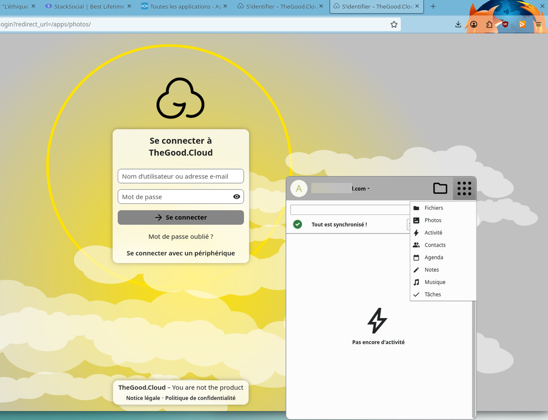Open the Notes app
This screenshot has width=548, height=420.
pos(431,270)
